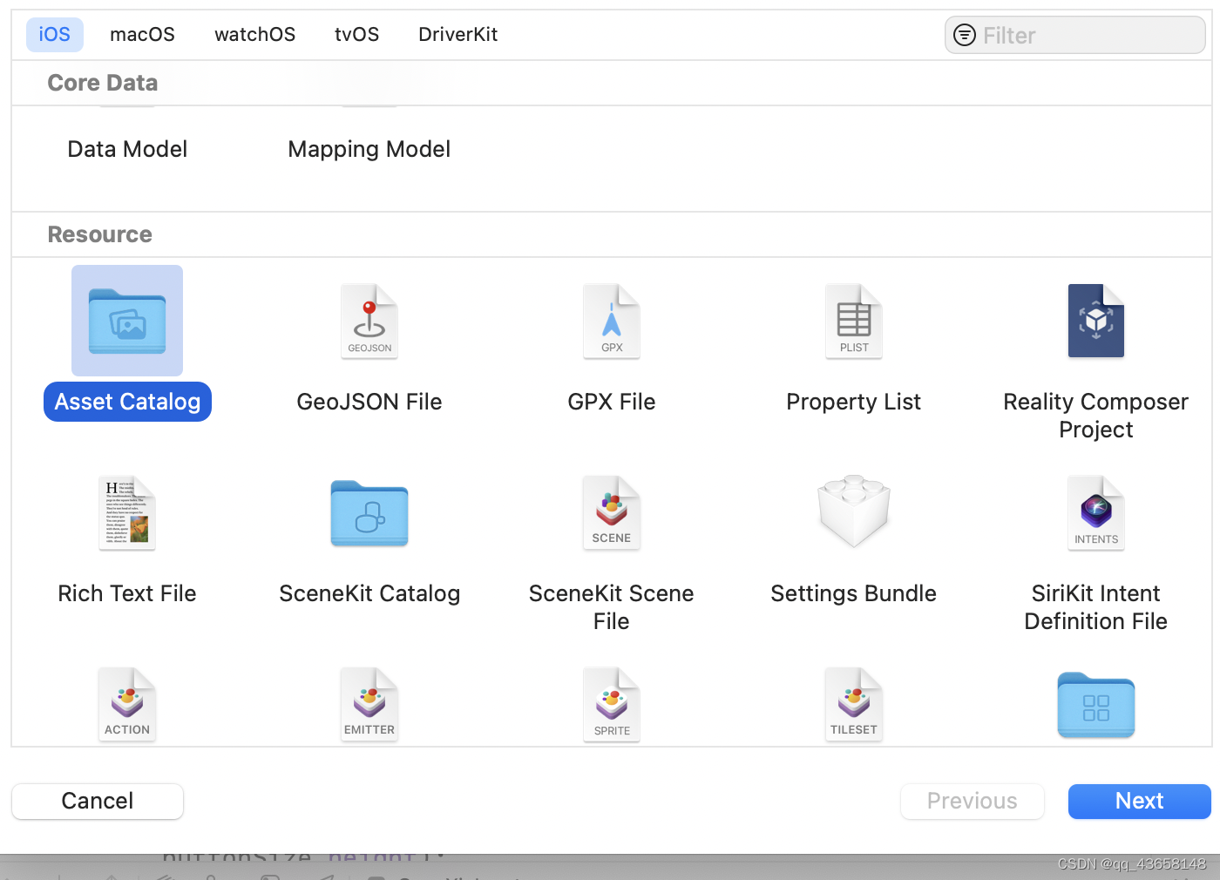
Task: Select the Settings Bundle lego icon
Action: pos(854,511)
